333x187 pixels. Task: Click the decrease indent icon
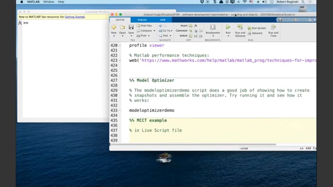coord(201,36)
